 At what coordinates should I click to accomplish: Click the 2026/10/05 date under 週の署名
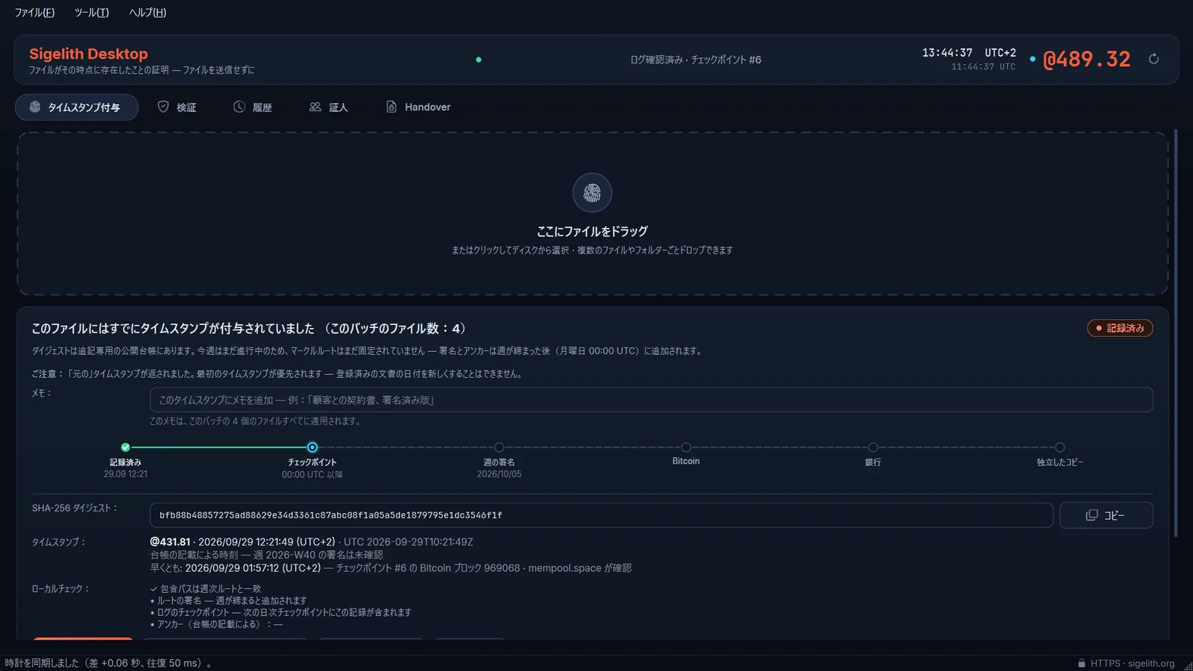[499, 474]
